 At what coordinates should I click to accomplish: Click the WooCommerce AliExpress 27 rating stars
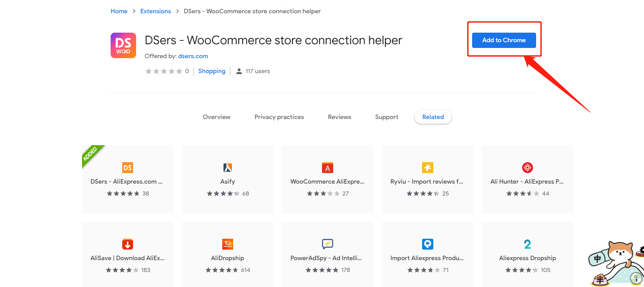pos(323,193)
